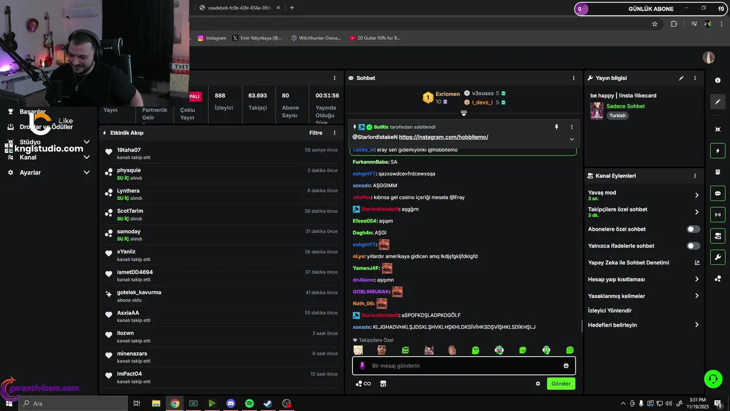Click the purple microphone icon in chat box
This screenshot has height=411, width=730.
coord(362,366)
